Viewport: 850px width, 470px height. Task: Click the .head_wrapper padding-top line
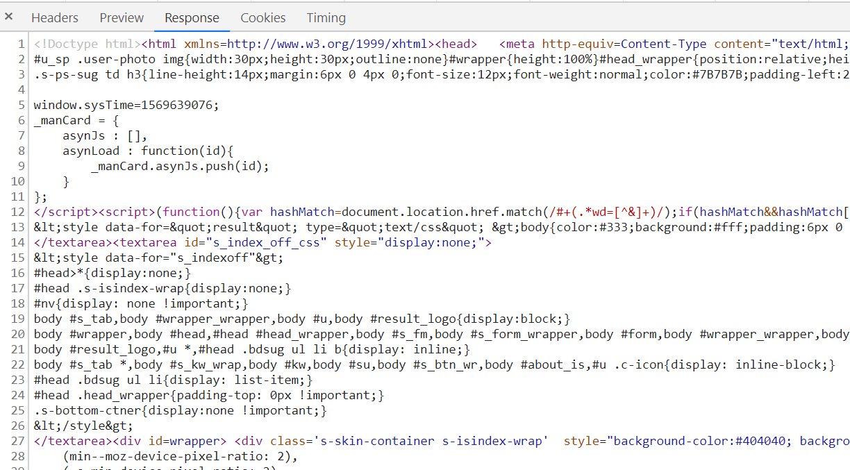(x=209, y=395)
